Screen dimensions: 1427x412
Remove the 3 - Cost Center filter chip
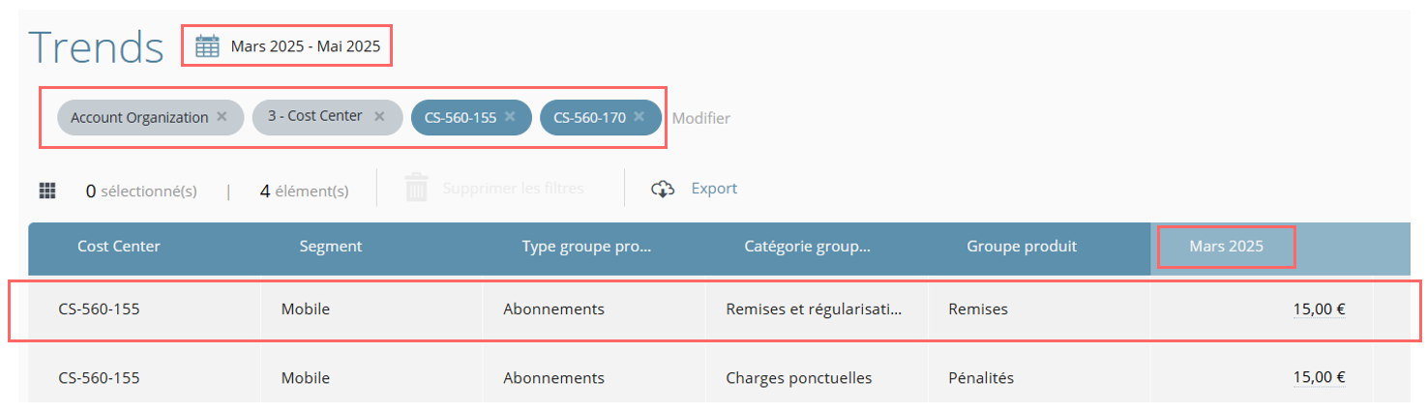point(379,116)
